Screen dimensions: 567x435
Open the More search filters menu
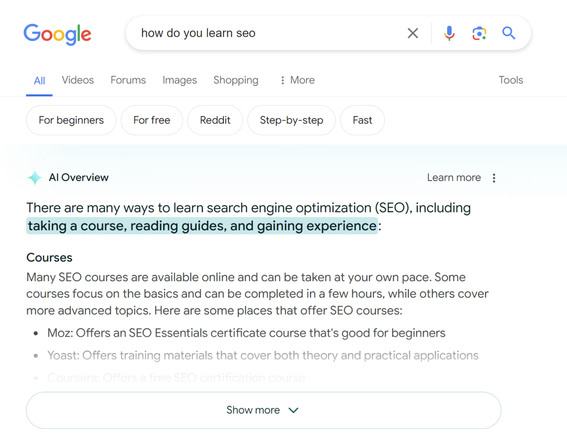coord(297,80)
